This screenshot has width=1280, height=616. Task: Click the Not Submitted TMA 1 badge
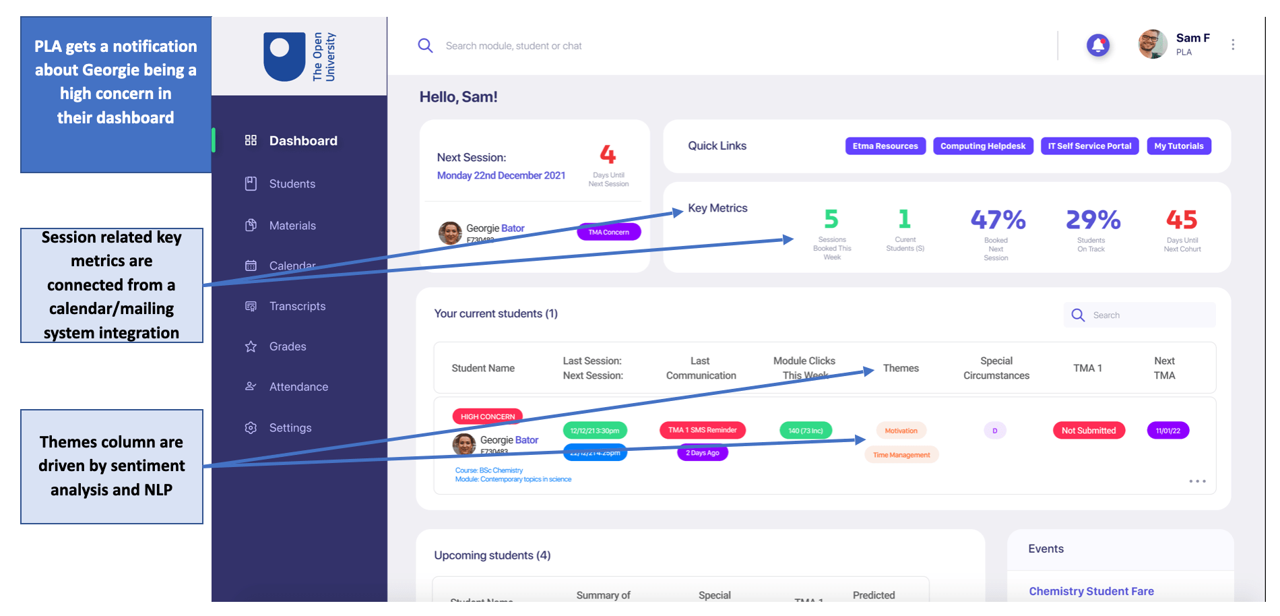(x=1088, y=431)
